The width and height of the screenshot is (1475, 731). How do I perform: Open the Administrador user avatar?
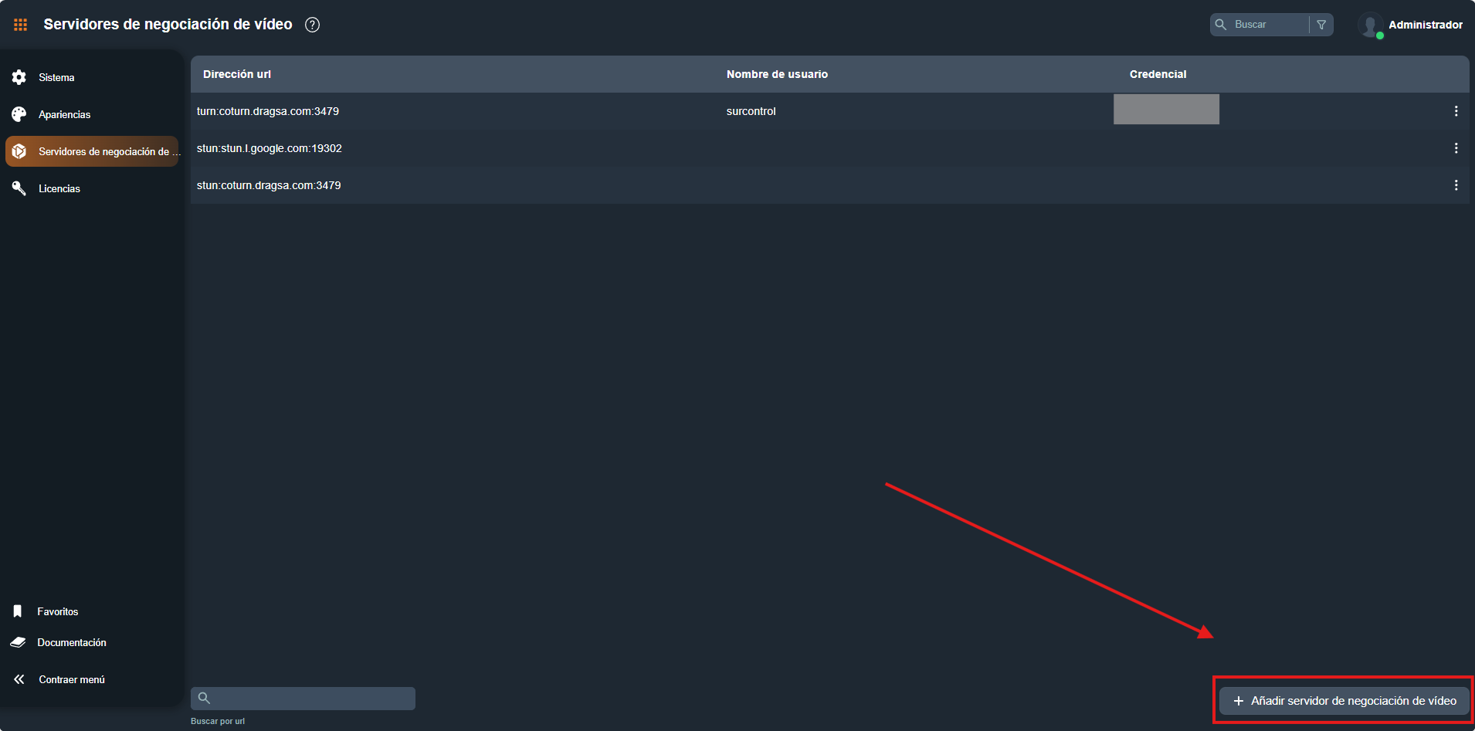point(1370,25)
